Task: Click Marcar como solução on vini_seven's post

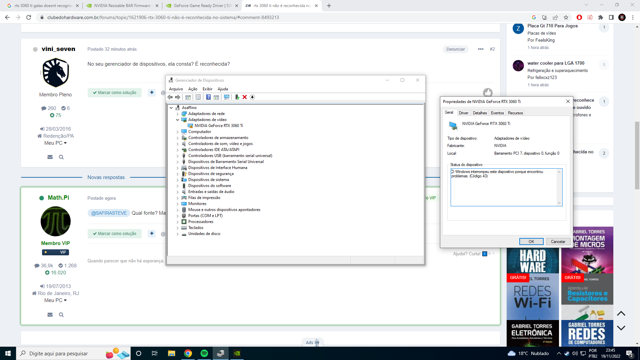Action: 115,93
